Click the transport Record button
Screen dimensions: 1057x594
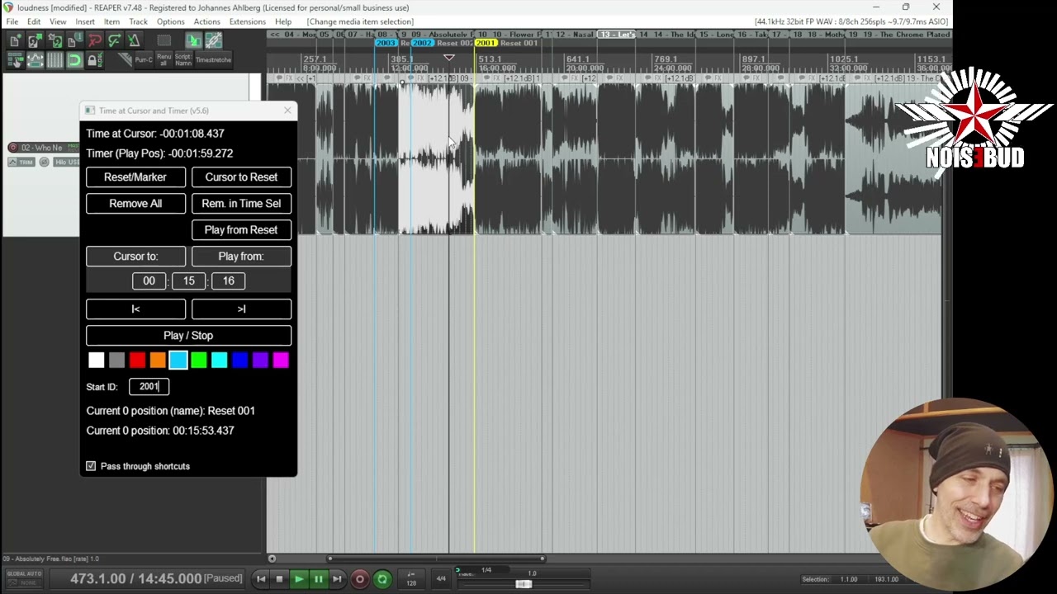(360, 579)
